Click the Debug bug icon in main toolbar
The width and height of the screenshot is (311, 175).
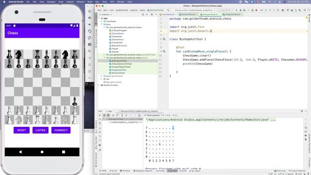[x=241, y=10]
